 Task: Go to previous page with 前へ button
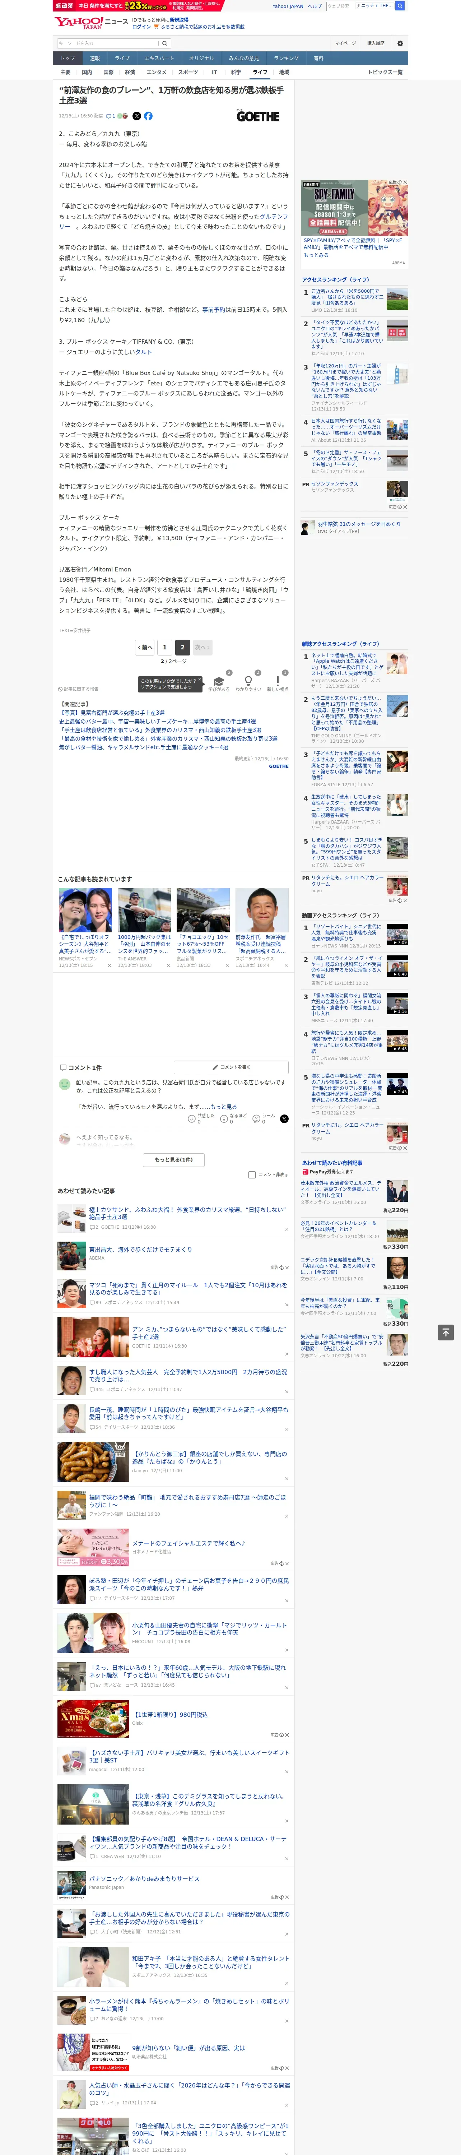click(x=145, y=648)
